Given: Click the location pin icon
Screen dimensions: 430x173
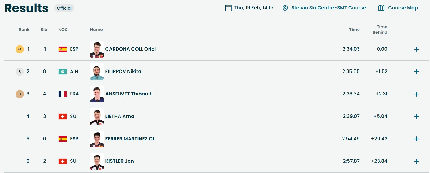Looking at the screenshot, I should pyautogui.click(x=285, y=8).
